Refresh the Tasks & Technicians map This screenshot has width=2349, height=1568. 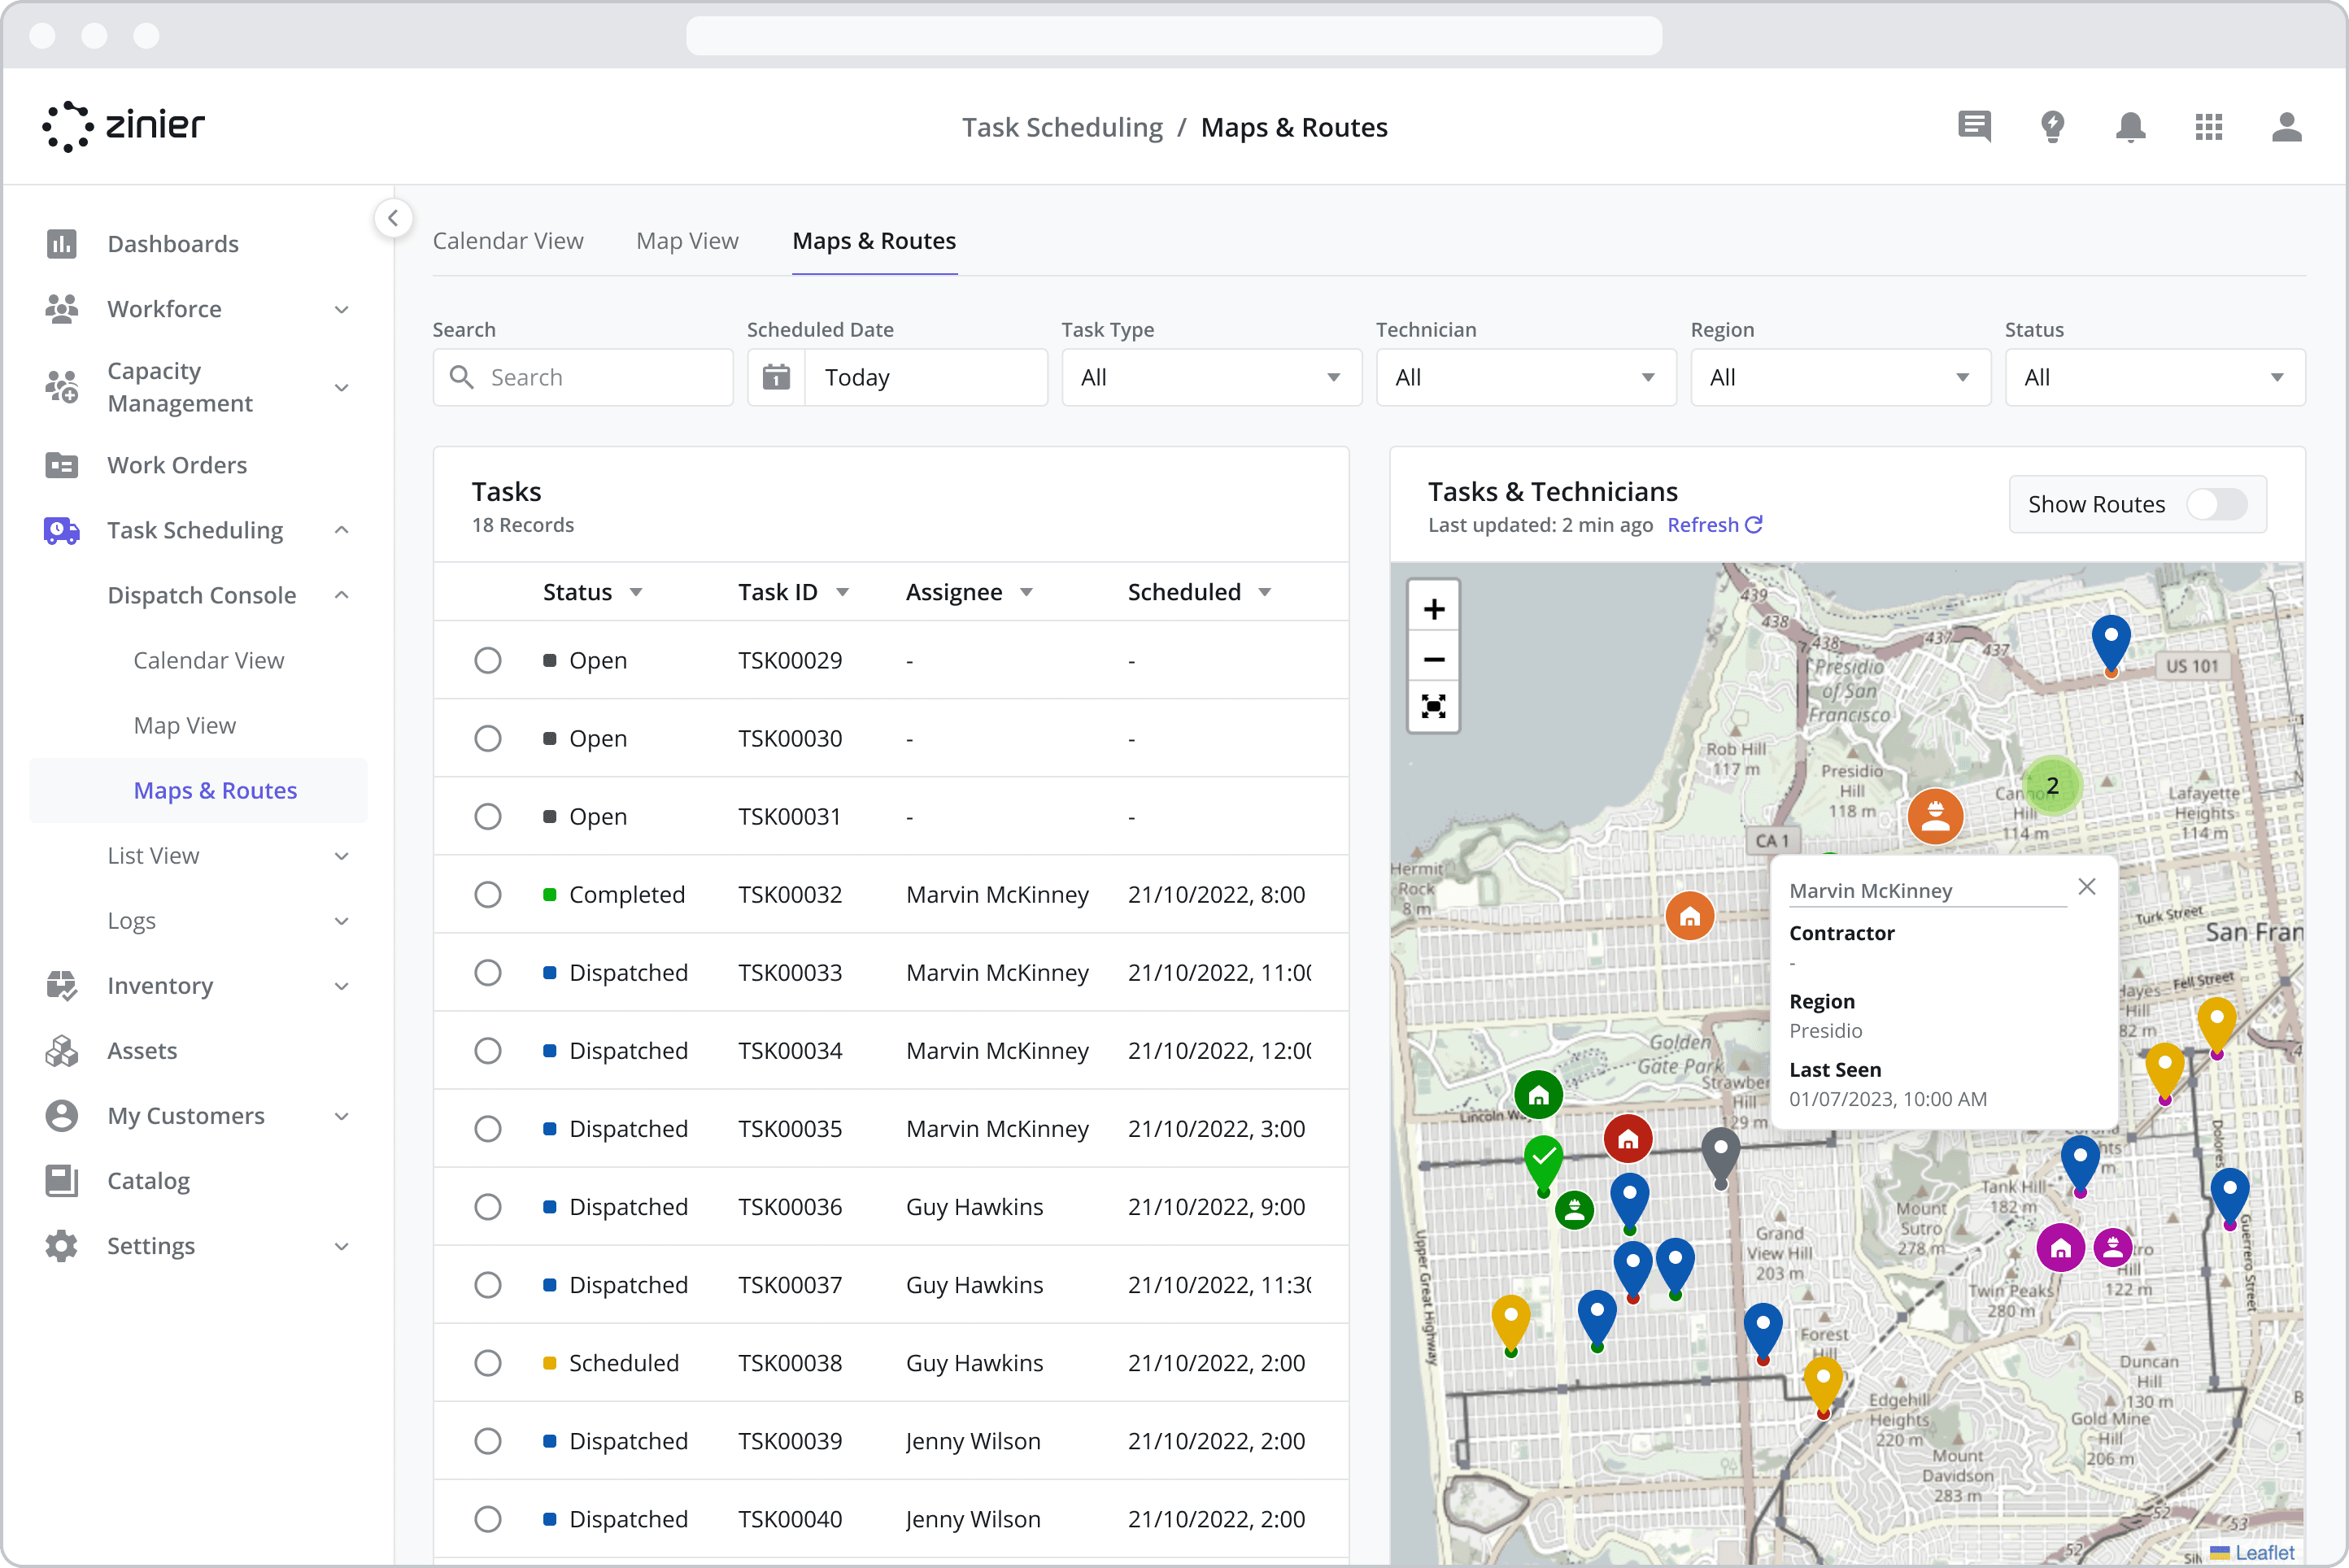point(1714,525)
